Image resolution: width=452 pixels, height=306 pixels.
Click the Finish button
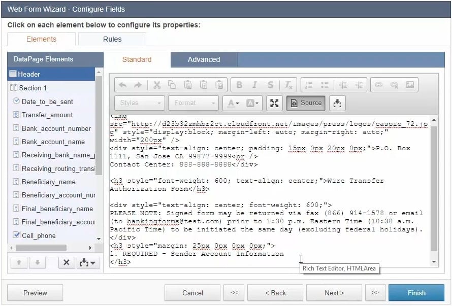tap(416, 293)
